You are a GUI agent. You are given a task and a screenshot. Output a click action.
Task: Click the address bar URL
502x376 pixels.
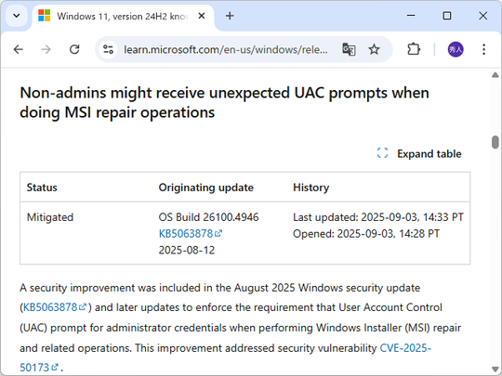225,49
